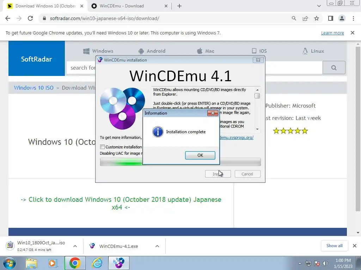Share this page icon
The width and height of the screenshot is (361, 270).
point(305,18)
